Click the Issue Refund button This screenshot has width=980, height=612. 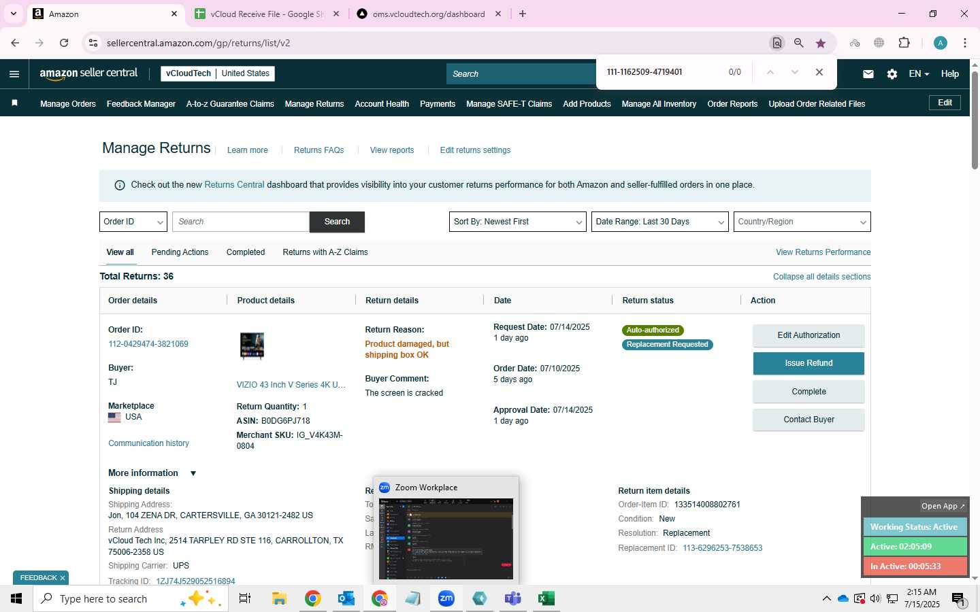tap(808, 363)
